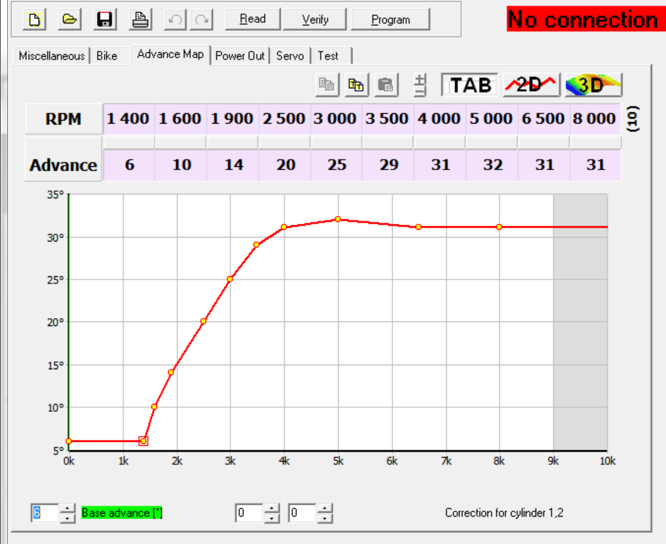Click the green Base advance label

pos(122,513)
